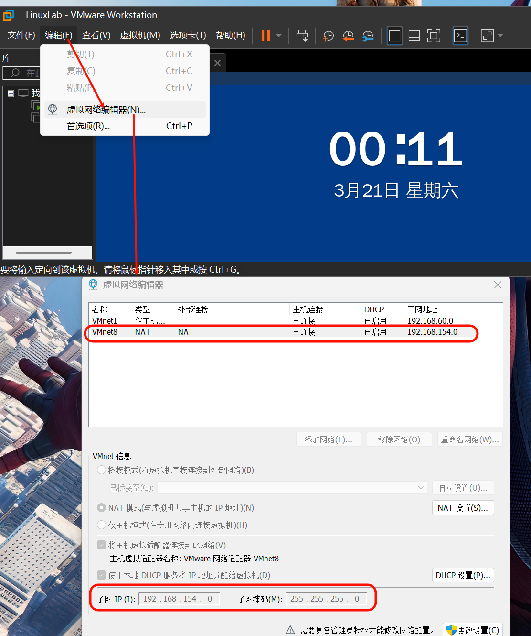Click the 类型 column header

(x=153, y=309)
